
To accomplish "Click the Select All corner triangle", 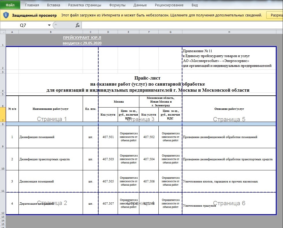I will 3,32.
